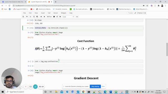Interrupt the kernel with stop icon

pyautogui.click(x=54, y=17)
